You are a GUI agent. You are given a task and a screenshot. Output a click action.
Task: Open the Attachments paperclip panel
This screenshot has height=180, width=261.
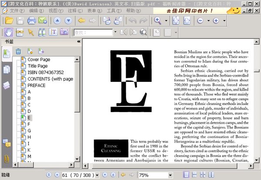[x=7, y=159]
